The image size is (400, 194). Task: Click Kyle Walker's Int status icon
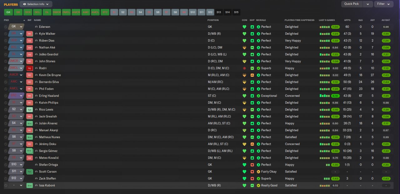(x=30, y=34)
